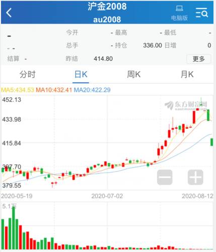Open the 月K tab
Image resolution: width=216 pixels, height=252 pixels.
(x=187, y=74)
